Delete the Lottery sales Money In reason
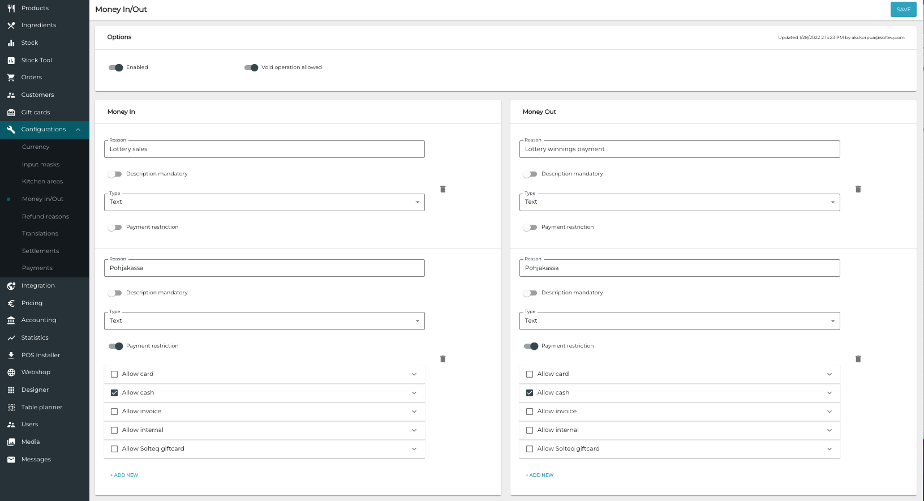The width and height of the screenshot is (924, 501). pos(442,189)
